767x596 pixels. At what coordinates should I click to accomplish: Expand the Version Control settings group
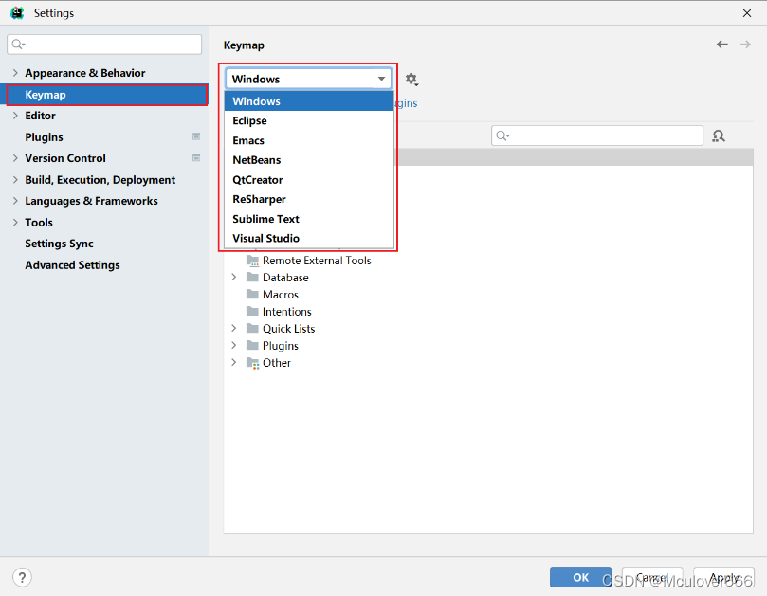[15, 158]
